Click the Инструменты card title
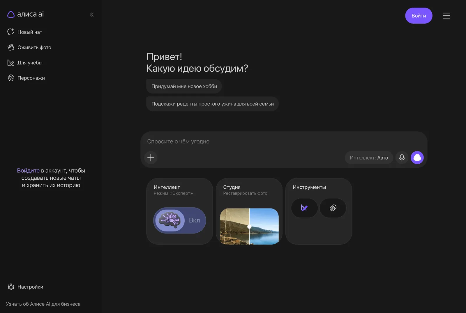This screenshot has height=313, width=466. click(x=309, y=187)
